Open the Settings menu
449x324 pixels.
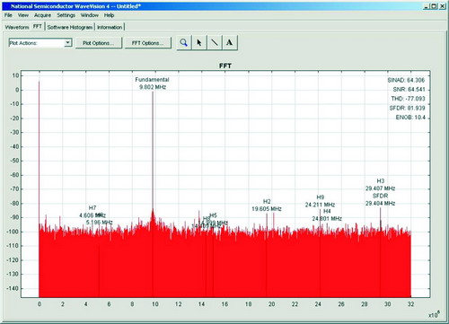66,15
